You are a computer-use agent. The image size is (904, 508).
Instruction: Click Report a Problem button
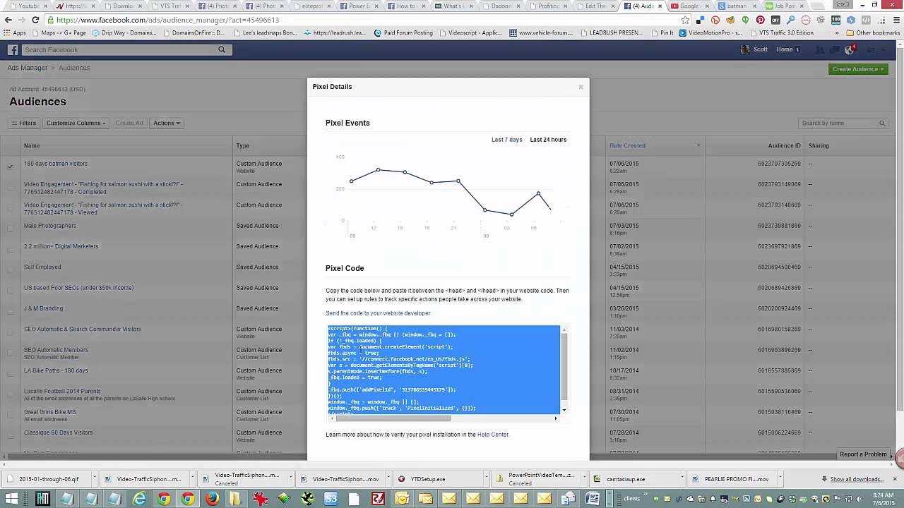(x=863, y=454)
